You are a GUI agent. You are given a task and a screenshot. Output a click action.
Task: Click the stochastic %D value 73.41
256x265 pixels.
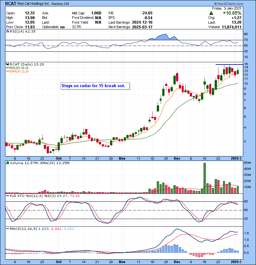(75, 196)
